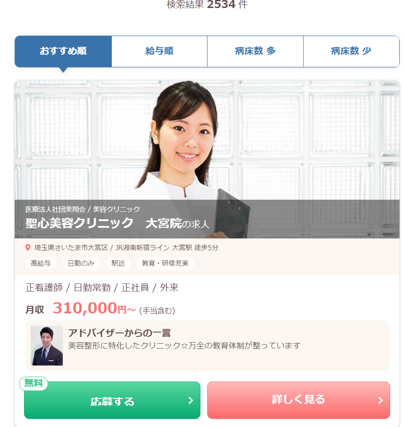
Task: Select the 日勤のみ tag
Action: (x=81, y=263)
